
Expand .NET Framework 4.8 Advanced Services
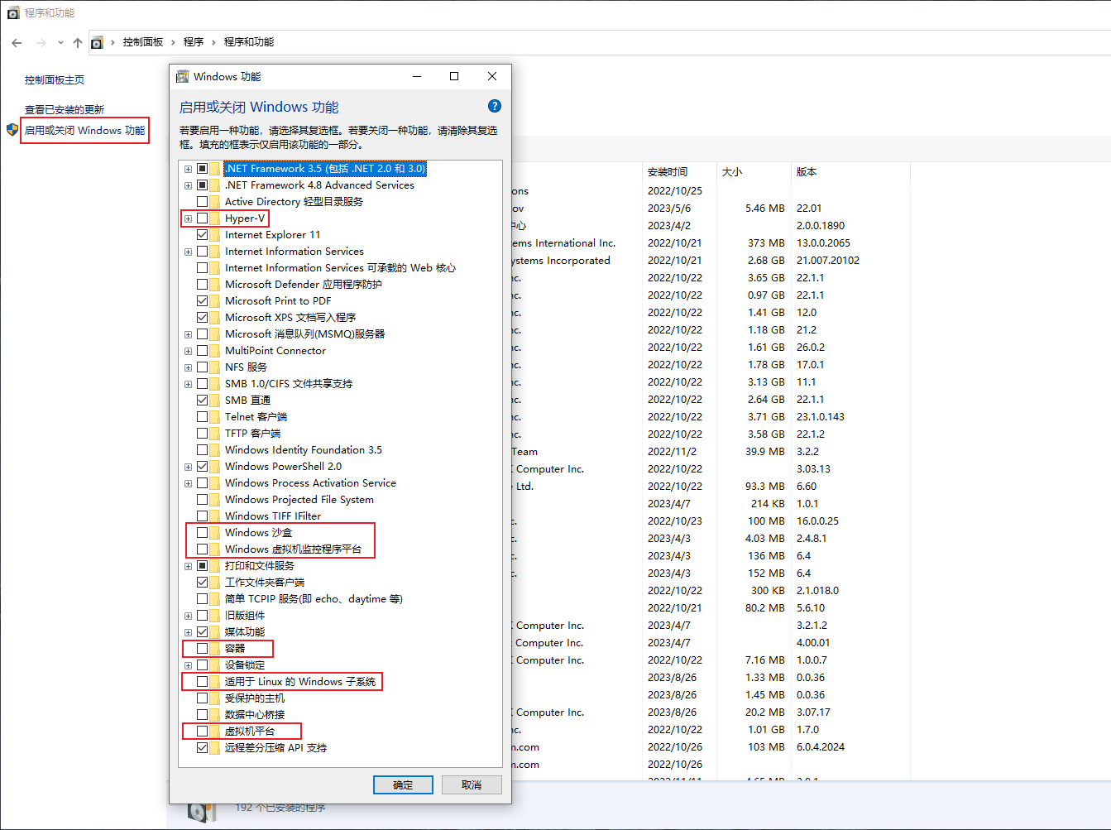(188, 185)
